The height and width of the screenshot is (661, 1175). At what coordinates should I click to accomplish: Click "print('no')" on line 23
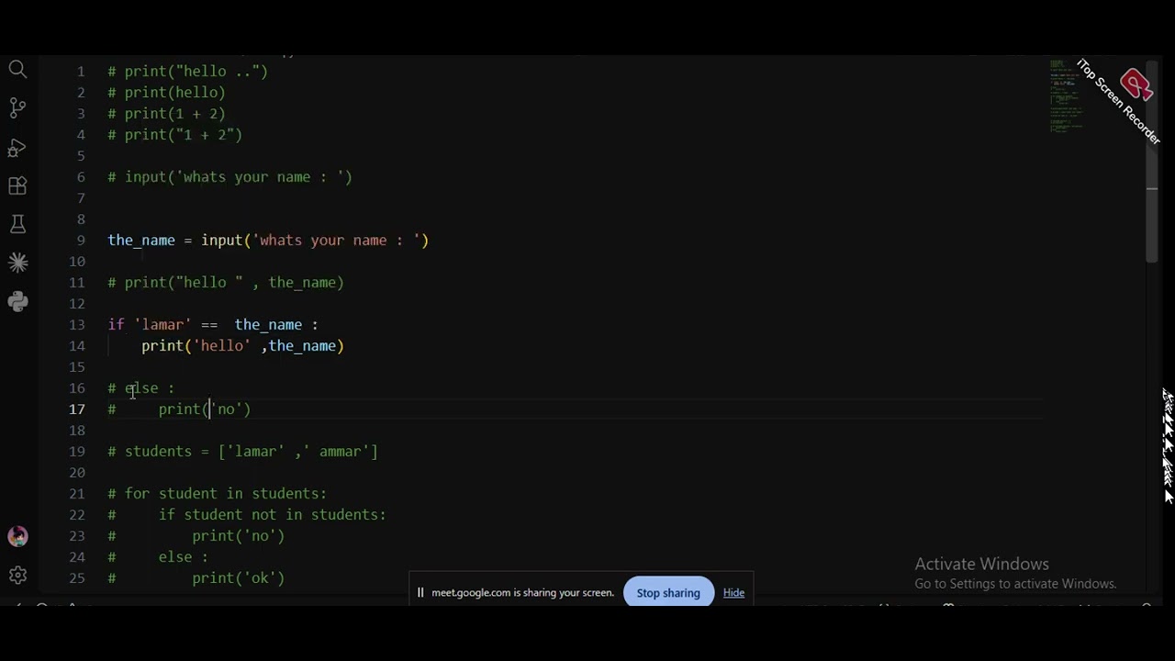[x=238, y=535]
